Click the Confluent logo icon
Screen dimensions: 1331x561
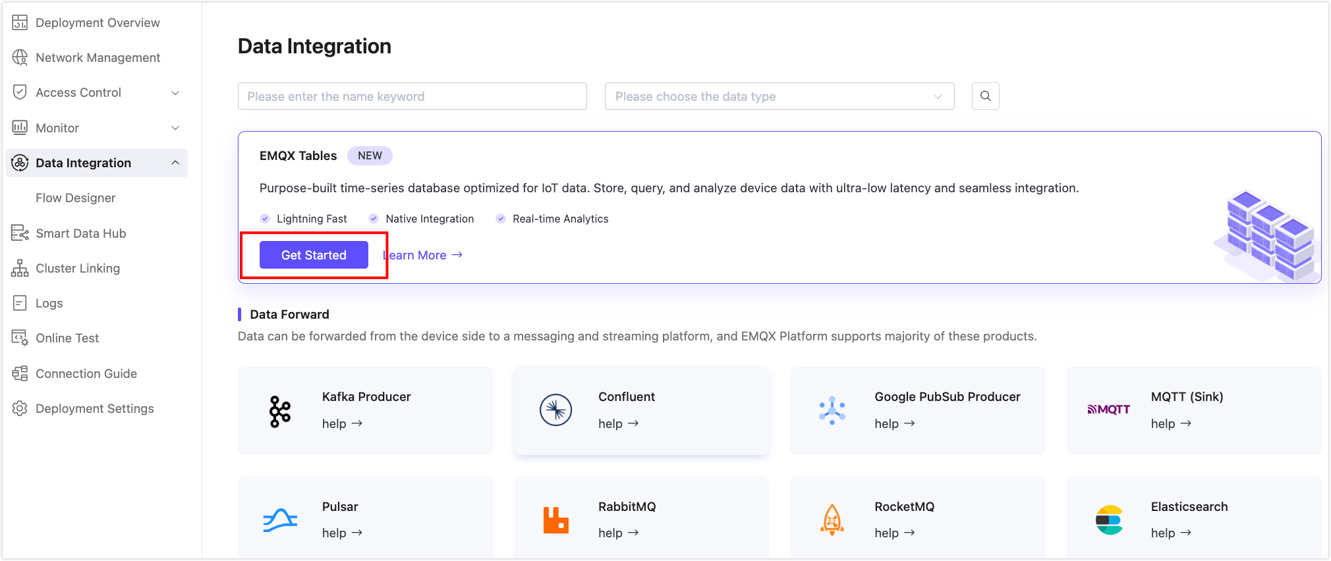click(556, 410)
